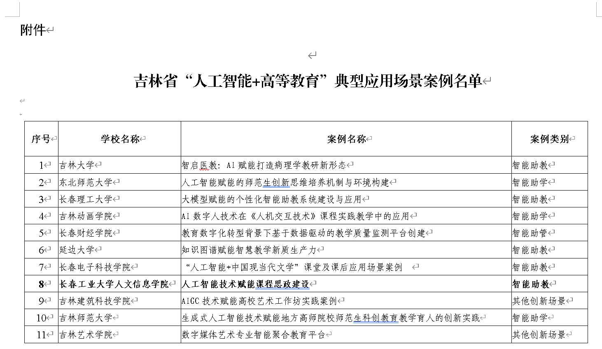Place cursor in 东北师范大学 cell
The width and height of the screenshot is (602, 349).
point(86,182)
